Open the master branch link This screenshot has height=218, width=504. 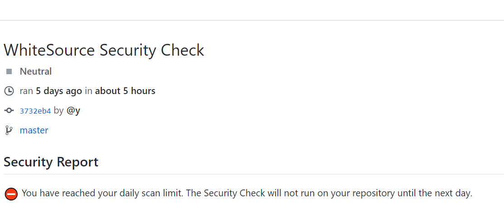34,130
